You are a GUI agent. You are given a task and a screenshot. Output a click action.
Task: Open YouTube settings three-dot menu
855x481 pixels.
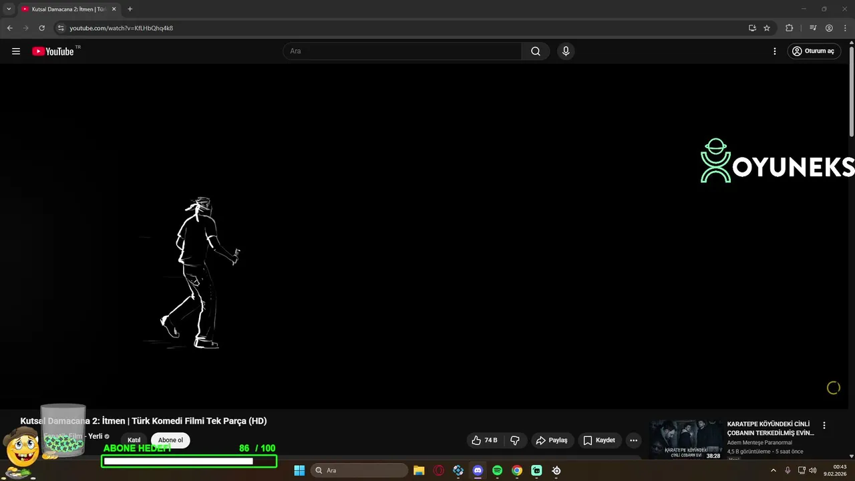(775, 51)
